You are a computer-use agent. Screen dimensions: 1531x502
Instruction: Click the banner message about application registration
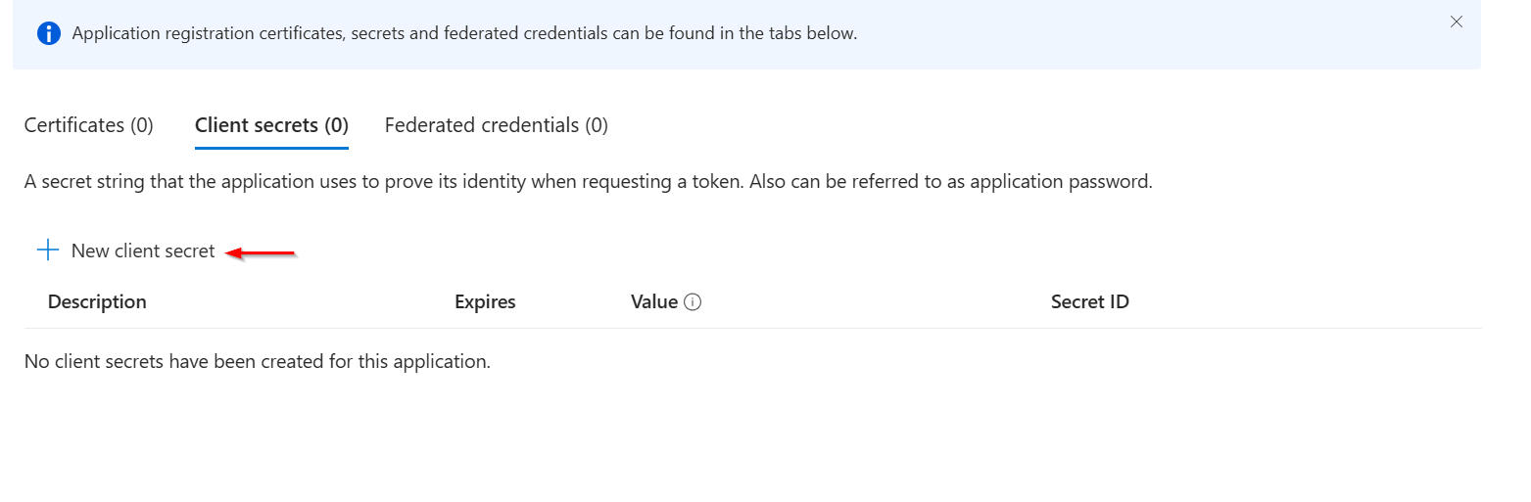(464, 33)
